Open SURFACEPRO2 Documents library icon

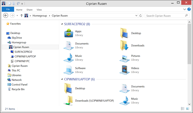(x=68, y=45)
